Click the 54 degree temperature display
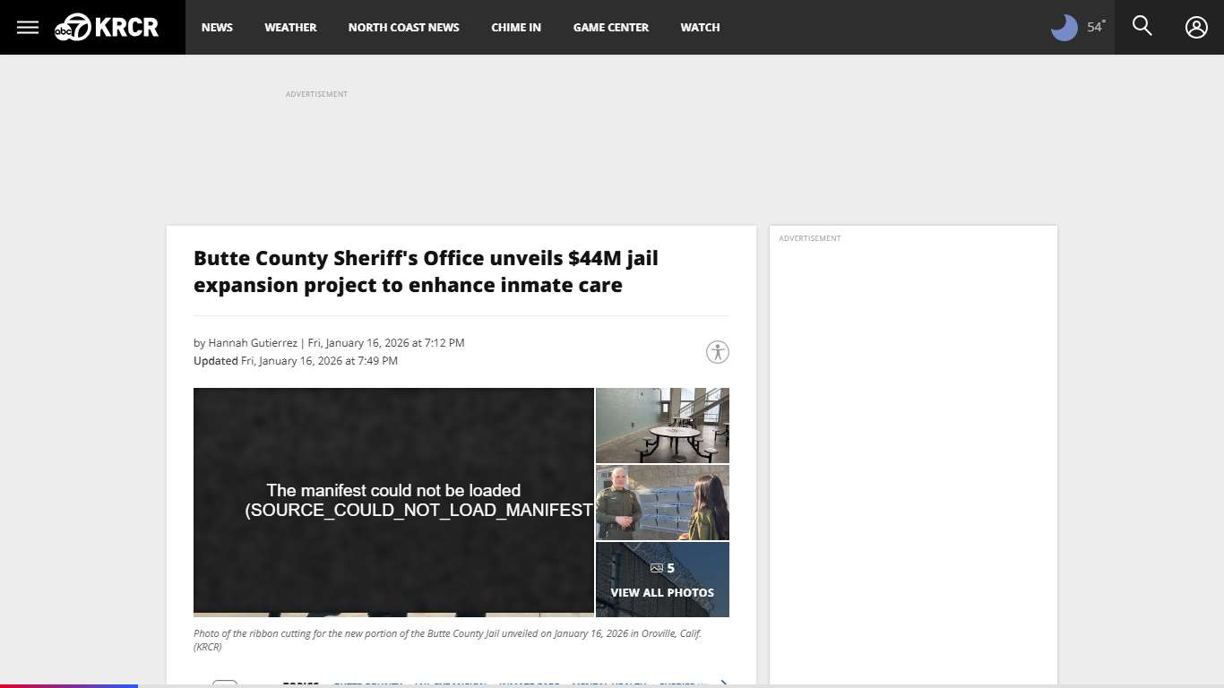This screenshot has width=1224, height=688. pos(1095,27)
